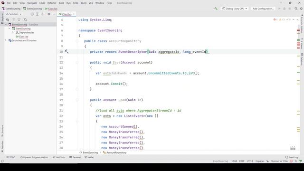Click red error indicator in status bar
This screenshot has height=171, width=304.
[291, 161]
